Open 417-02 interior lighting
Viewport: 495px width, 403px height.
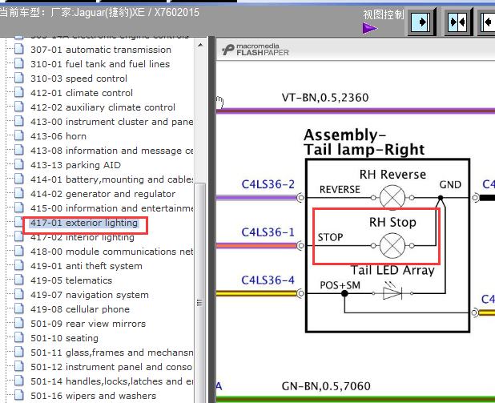coord(82,237)
